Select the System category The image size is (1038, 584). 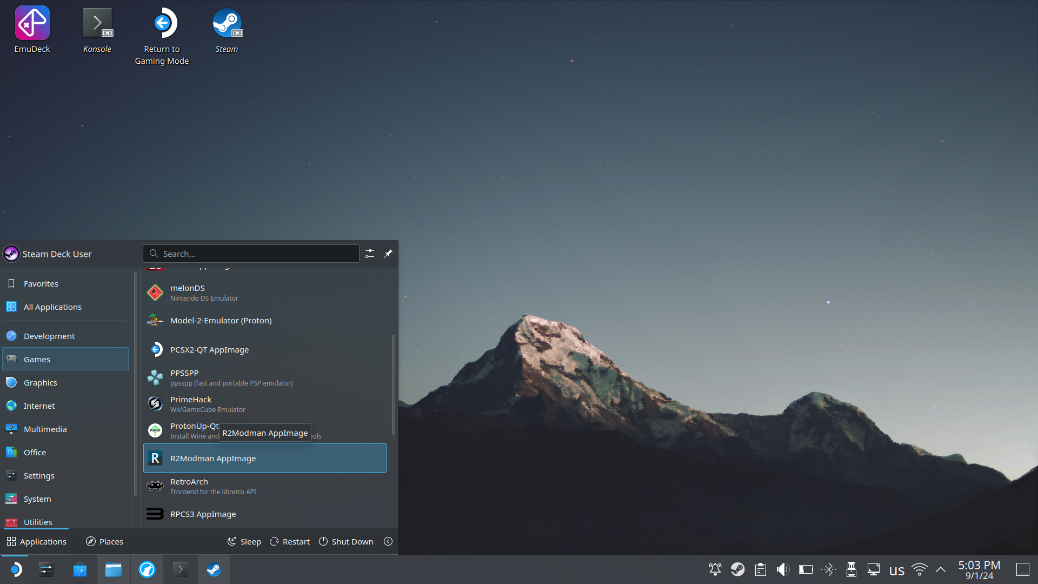pyautogui.click(x=65, y=499)
